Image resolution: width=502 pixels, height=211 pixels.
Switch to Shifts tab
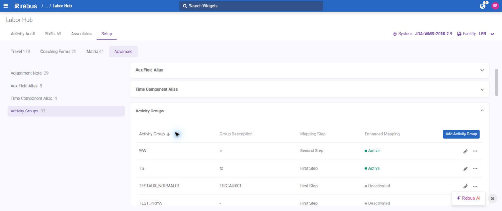[53, 33]
